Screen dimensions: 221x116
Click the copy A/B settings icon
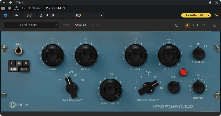point(177,25)
